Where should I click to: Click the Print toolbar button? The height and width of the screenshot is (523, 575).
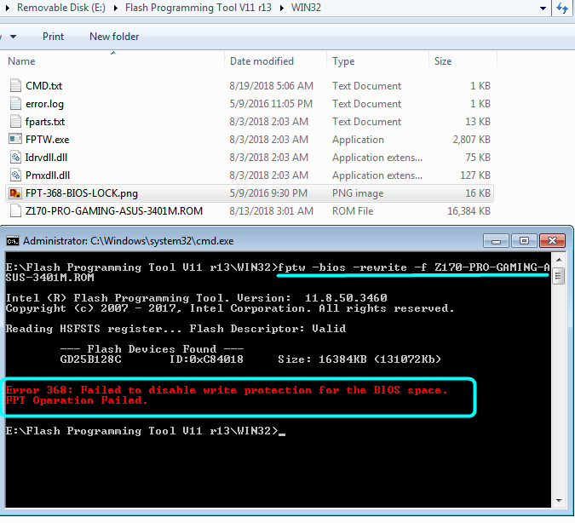point(53,37)
